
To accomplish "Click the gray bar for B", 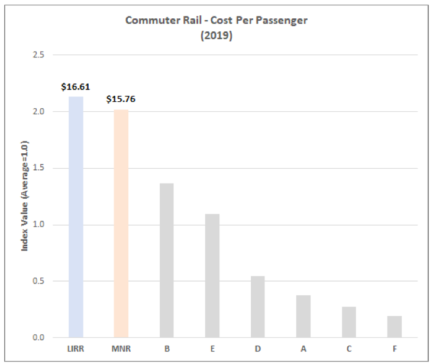I will click(x=167, y=260).
